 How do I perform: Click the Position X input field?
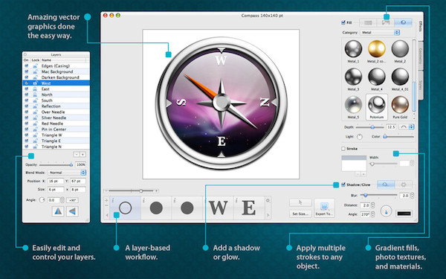pos(56,181)
